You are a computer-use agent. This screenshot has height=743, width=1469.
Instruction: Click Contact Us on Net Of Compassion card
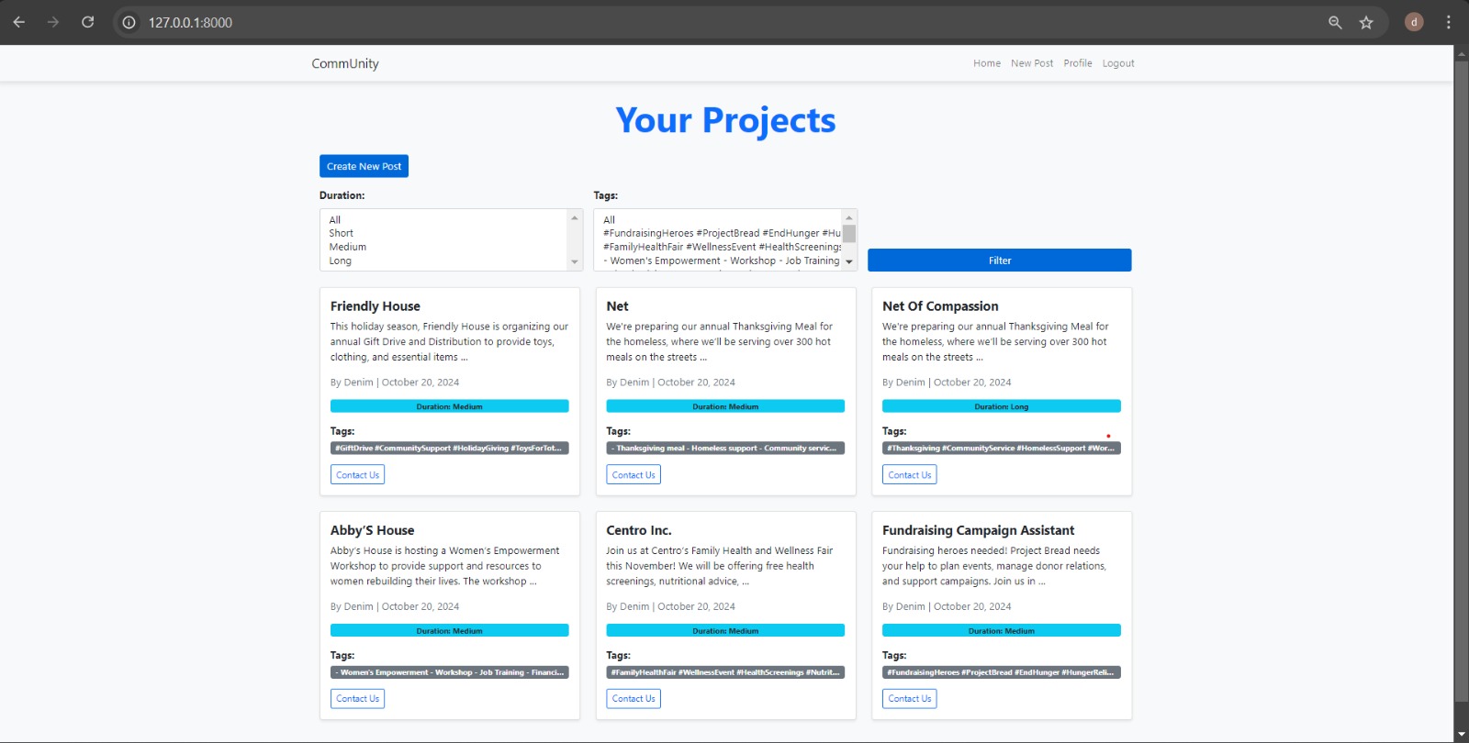click(x=909, y=474)
